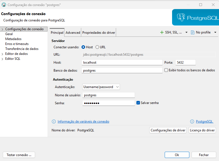The width and height of the screenshot is (219, 161).
Task: Expand the Editor SQL tree node
Action: coord(2,59)
